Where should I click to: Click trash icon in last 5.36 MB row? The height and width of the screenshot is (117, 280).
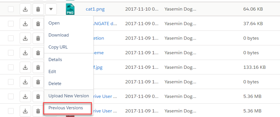[38, 111]
